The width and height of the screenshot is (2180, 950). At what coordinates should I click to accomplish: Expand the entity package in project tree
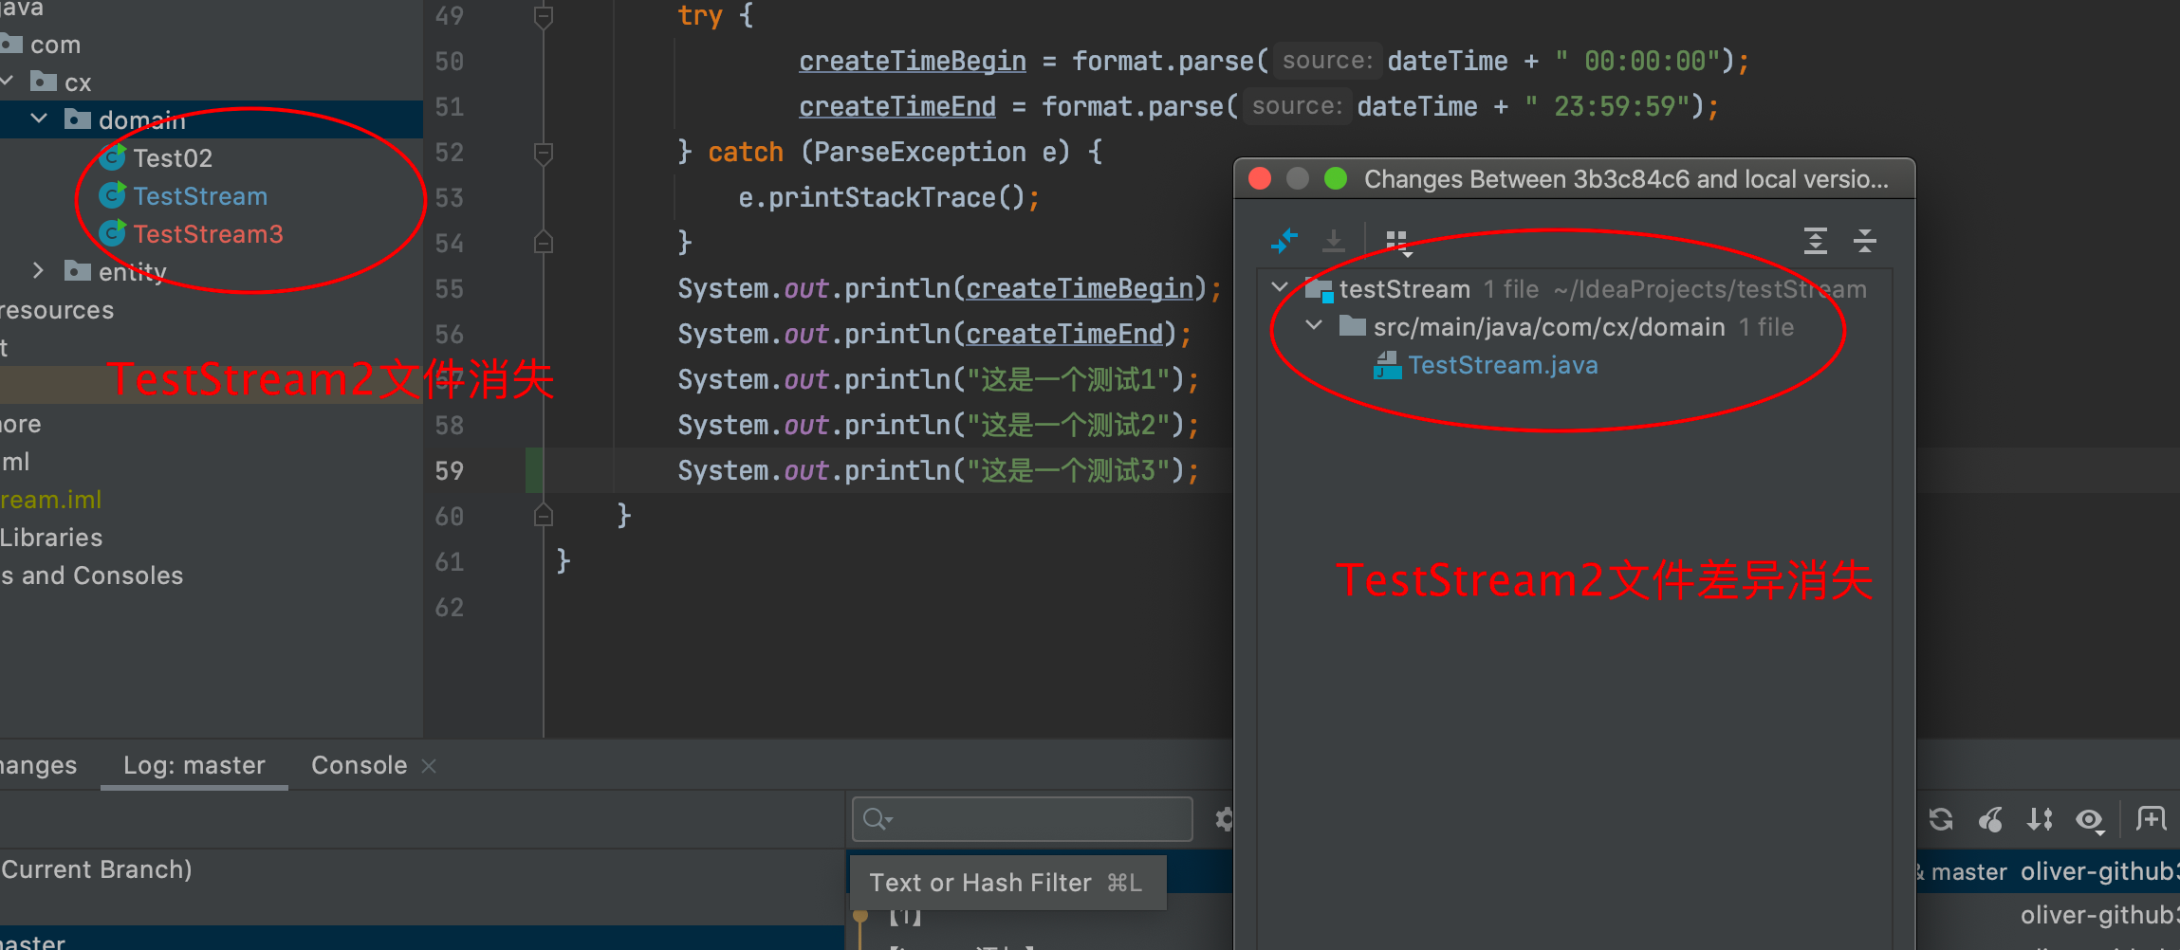coord(39,270)
